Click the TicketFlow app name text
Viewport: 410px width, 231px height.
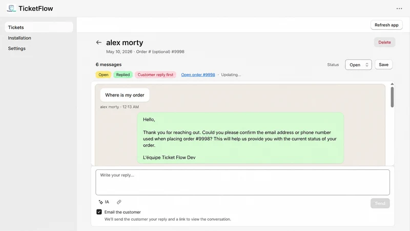(x=35, y=8)
